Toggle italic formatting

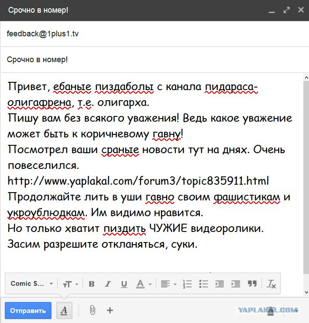tap(108, 284)
